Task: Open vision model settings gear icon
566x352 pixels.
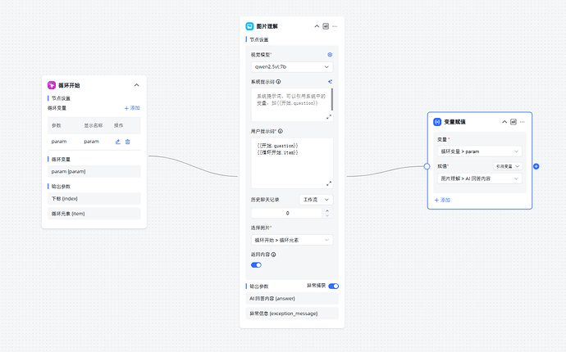Action: click(330, 55)
